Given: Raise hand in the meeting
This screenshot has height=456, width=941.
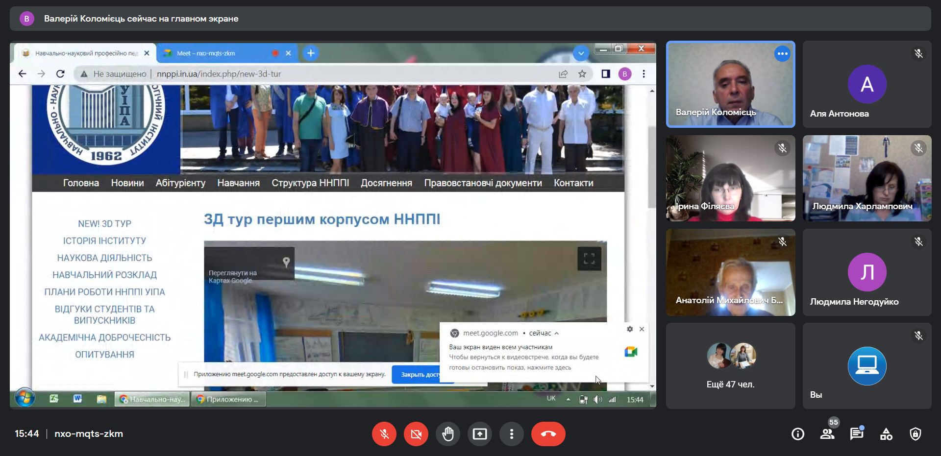Looking at the screenshot, I should [448, 434].
